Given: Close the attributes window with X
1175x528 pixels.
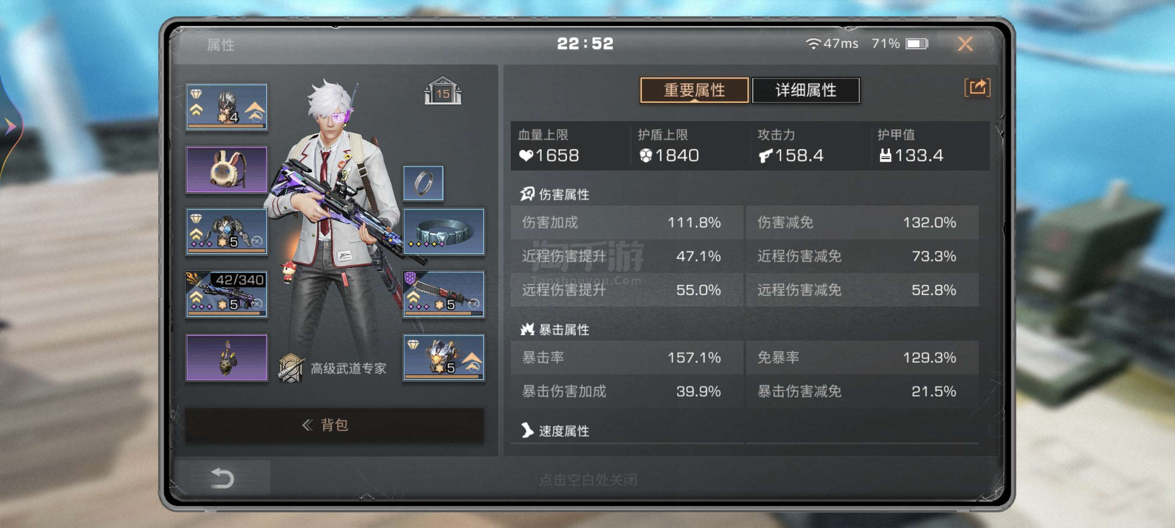Looking at the screenshot, I should coord(965,44).
